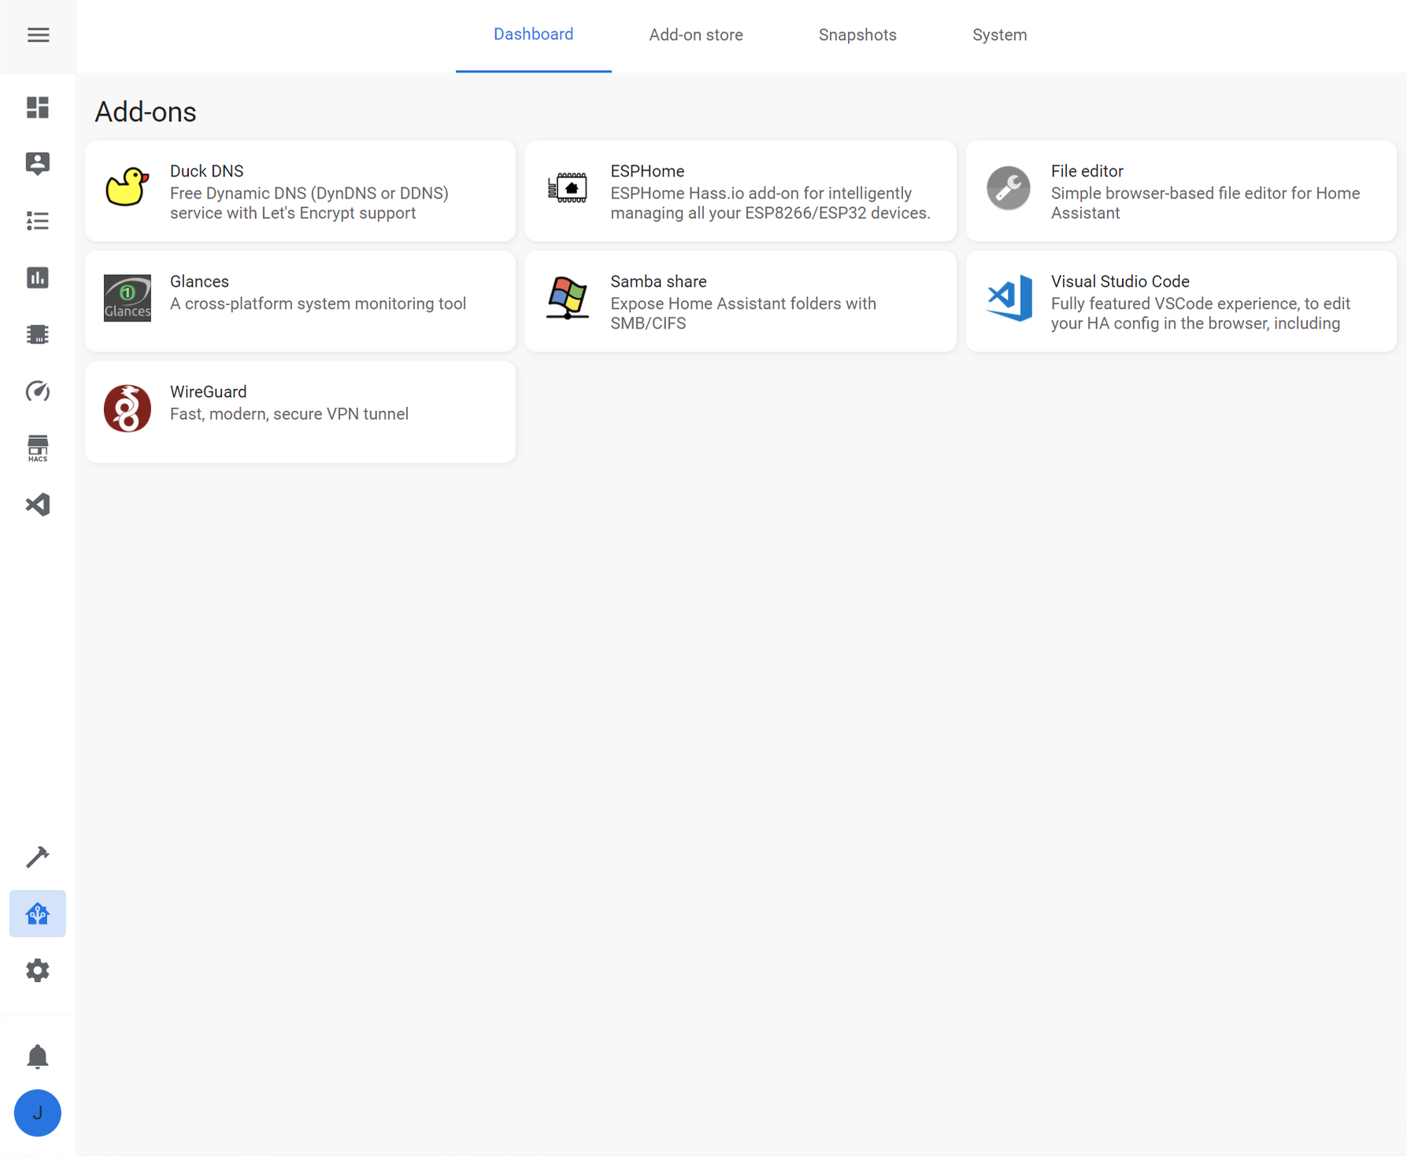Open the History chart sidebar icon
This screenshot has width=1407, height=1157.
(38, 277)
